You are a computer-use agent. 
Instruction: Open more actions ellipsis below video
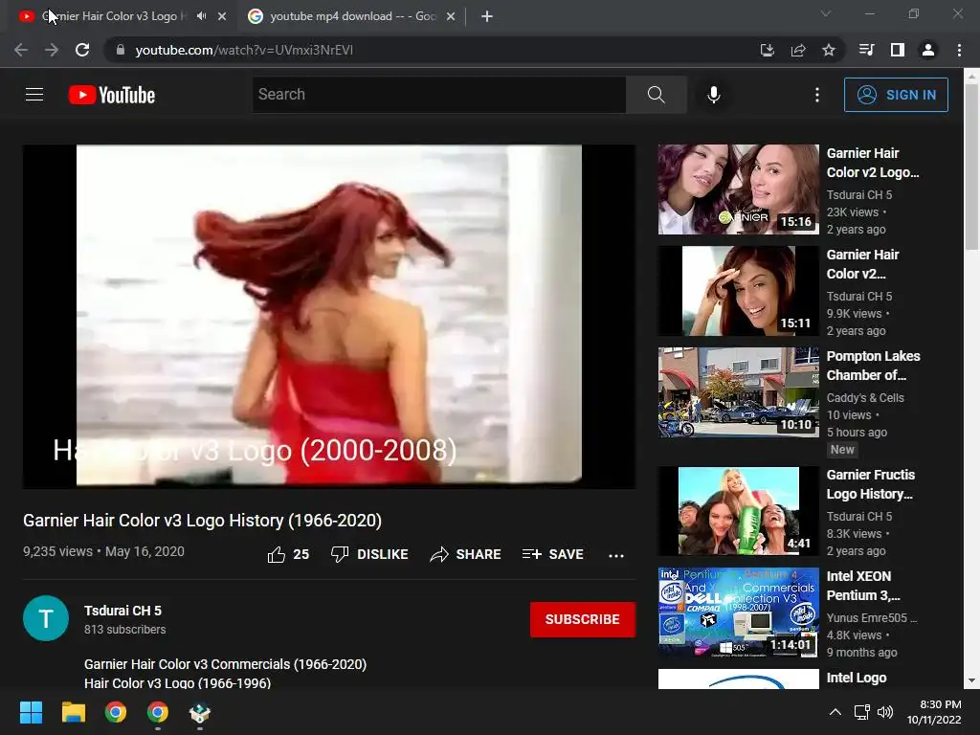tap(616, 555)
